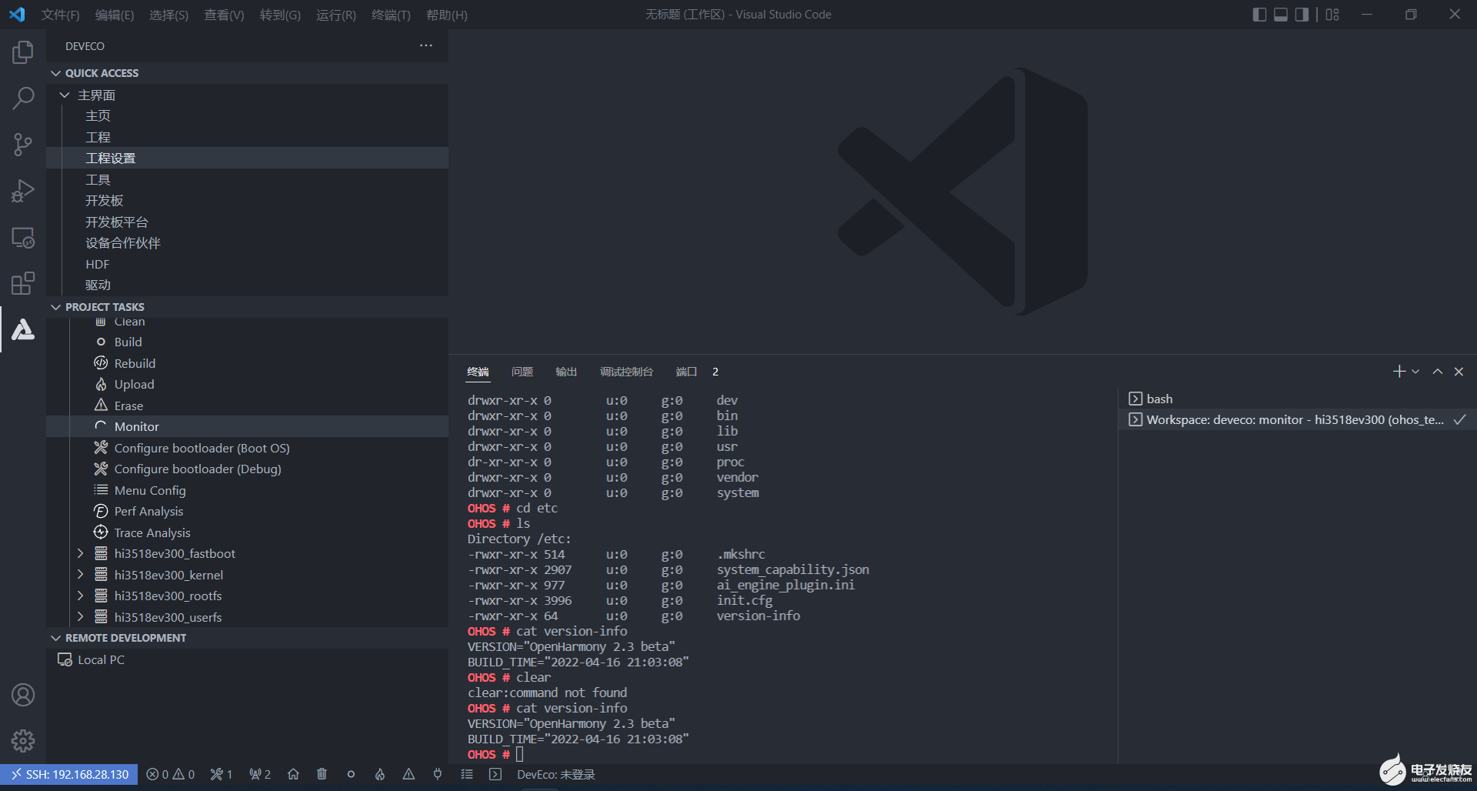
Task: Run the Rebuild project task
Action: point(247,363)
